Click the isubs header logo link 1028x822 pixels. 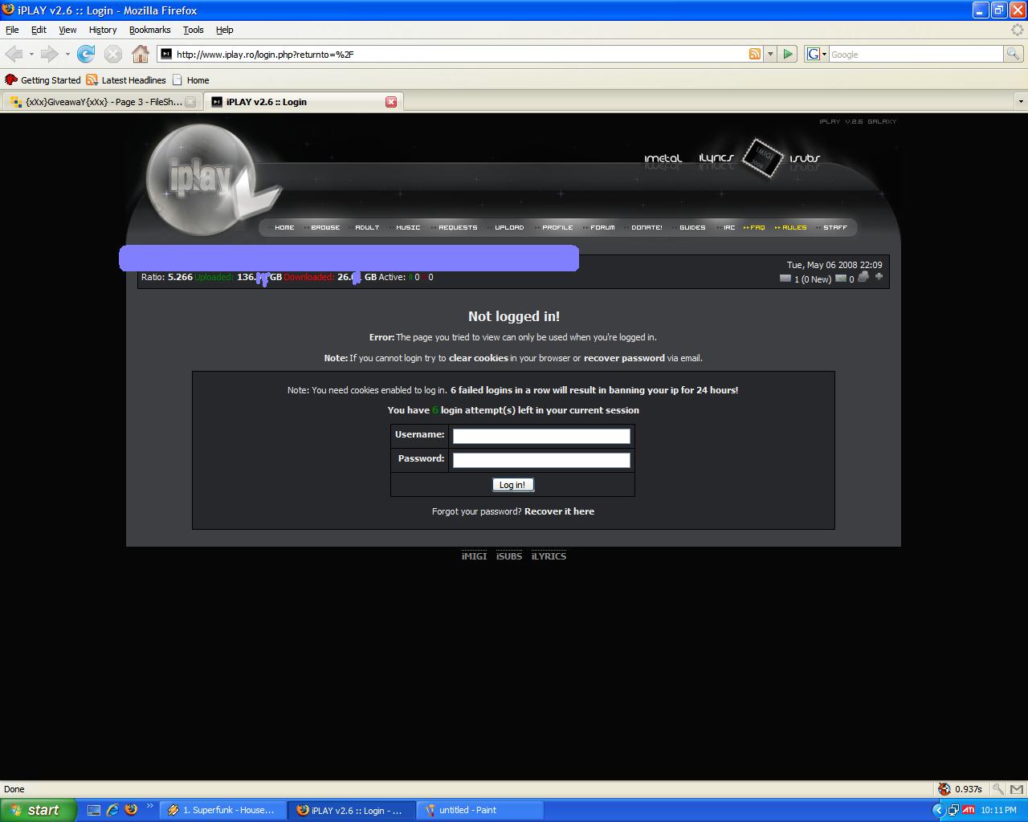(805, 159)
